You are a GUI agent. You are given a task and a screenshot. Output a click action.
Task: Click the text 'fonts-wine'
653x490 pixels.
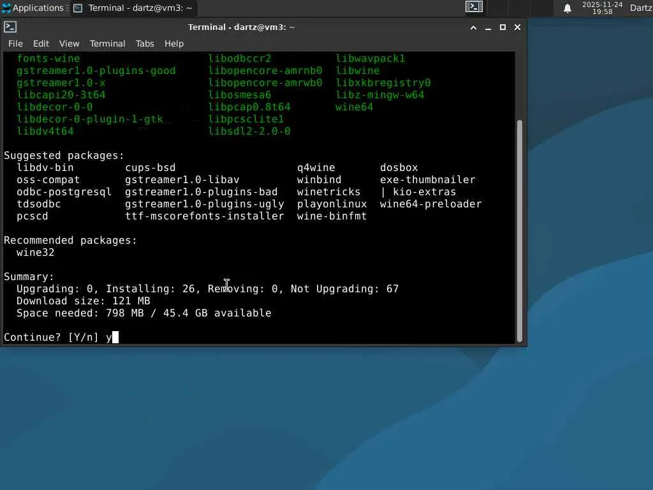[48, 59]
